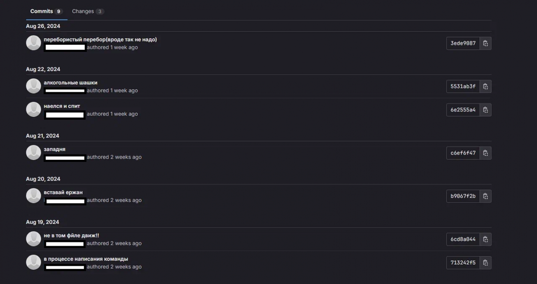Open the "вставай ержан" commit link
This screenshot has width=537, height=284.
(x=63, y=192)
